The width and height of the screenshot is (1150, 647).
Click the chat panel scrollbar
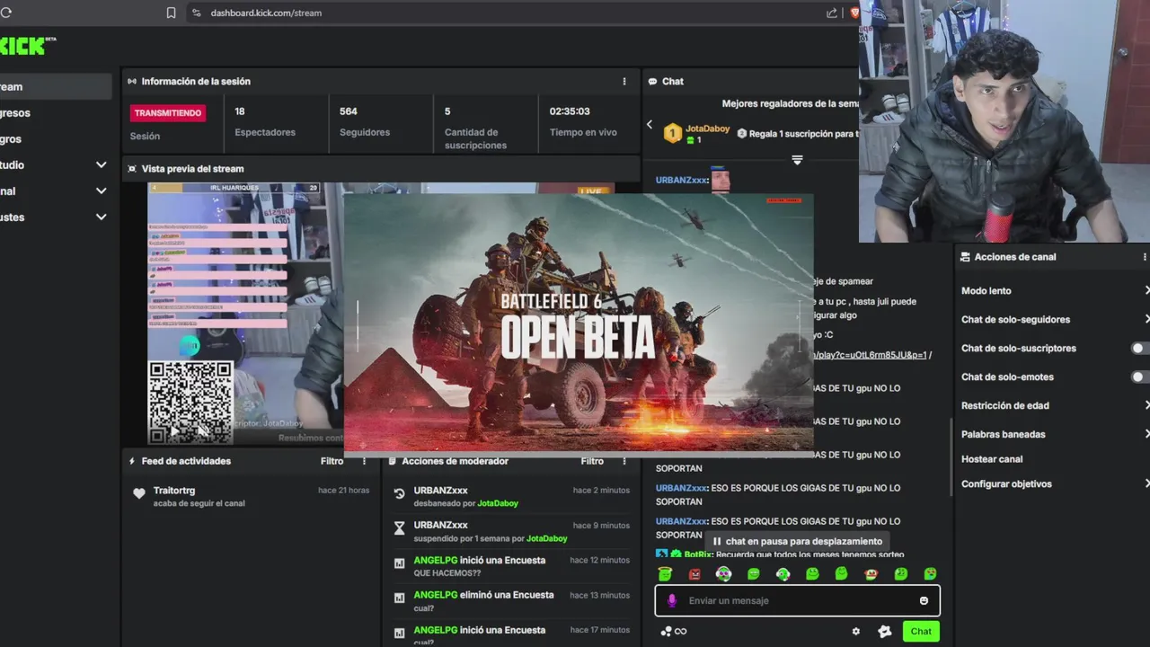click(951, 458)
